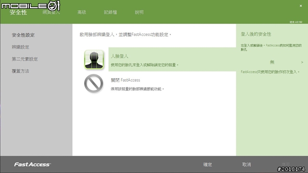Click the face login silhouette icon
The image size is (308, 173).
[94, 60]
